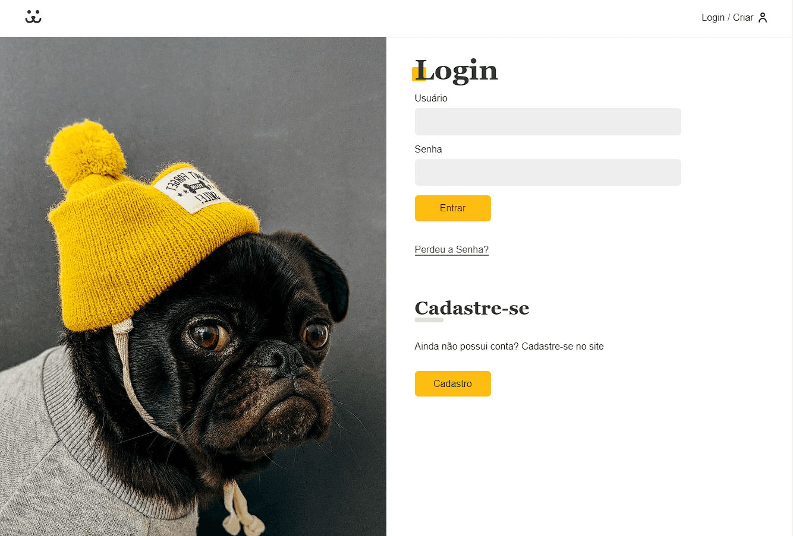Image resolution: width=793 pixels, height=536 pixels.
Task: Click the user profile icon in header
Action: [x=763, y=18]
